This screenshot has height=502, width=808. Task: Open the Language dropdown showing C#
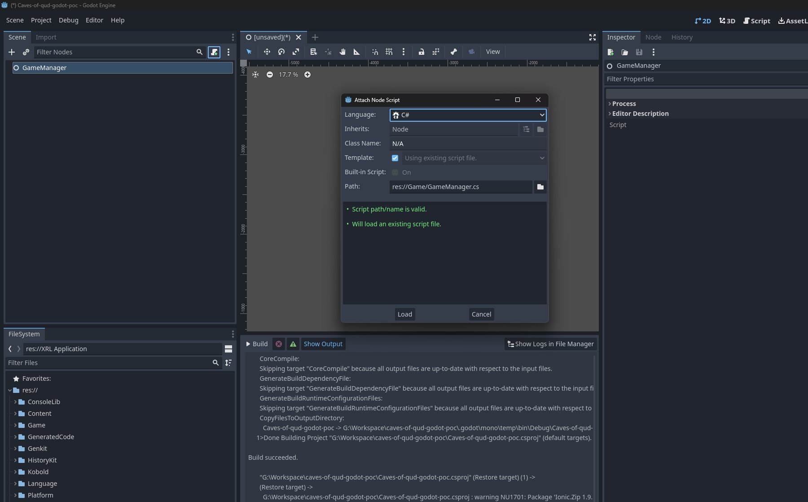point(468,115)
